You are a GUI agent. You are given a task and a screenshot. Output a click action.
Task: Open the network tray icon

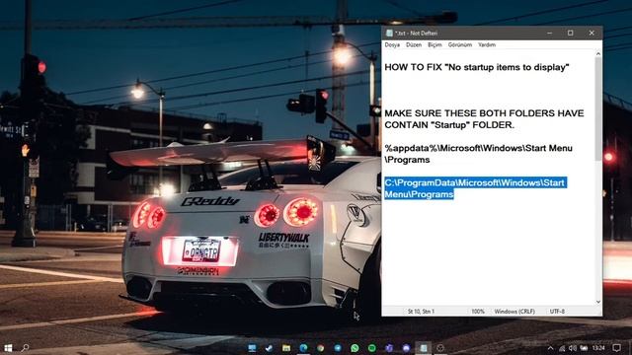click(562, 348)
